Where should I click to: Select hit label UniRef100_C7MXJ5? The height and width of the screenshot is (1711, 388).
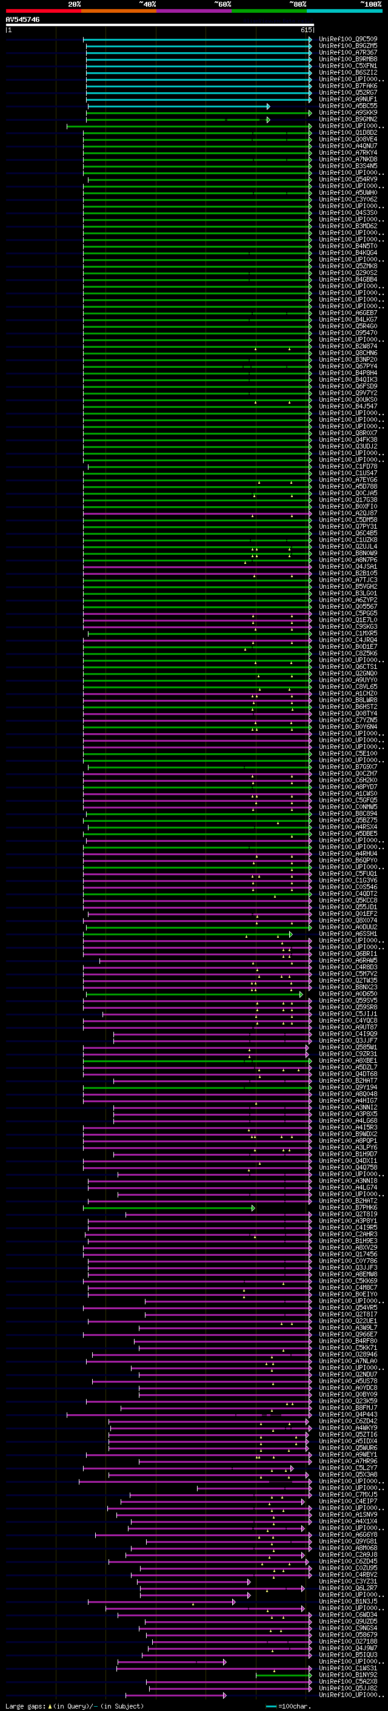(x=348, y=1494)
